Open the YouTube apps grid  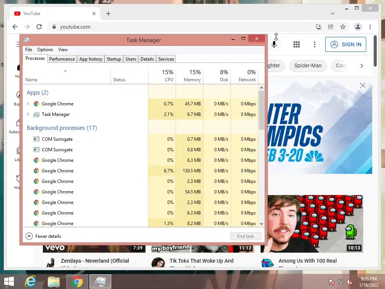(297, 44)
